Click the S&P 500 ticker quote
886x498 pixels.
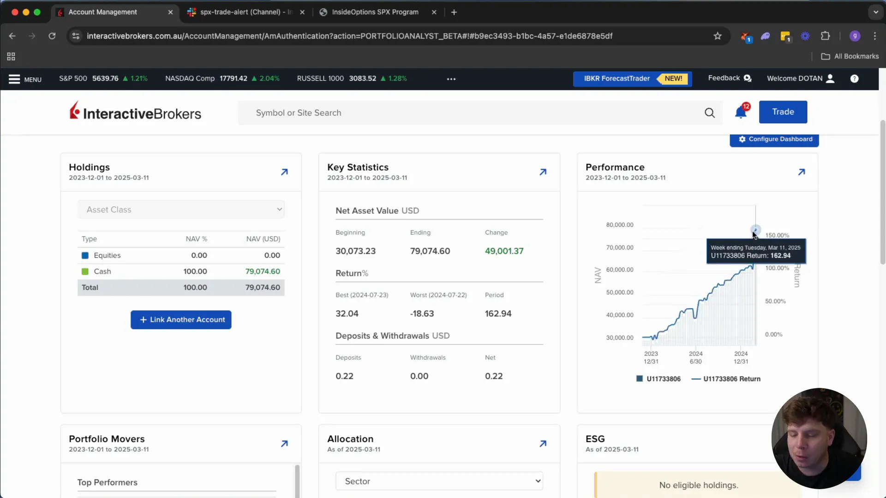(103, 79)
